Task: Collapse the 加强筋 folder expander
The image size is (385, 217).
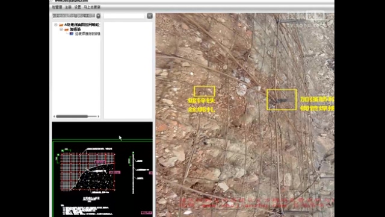Action: tap(61, 30)
